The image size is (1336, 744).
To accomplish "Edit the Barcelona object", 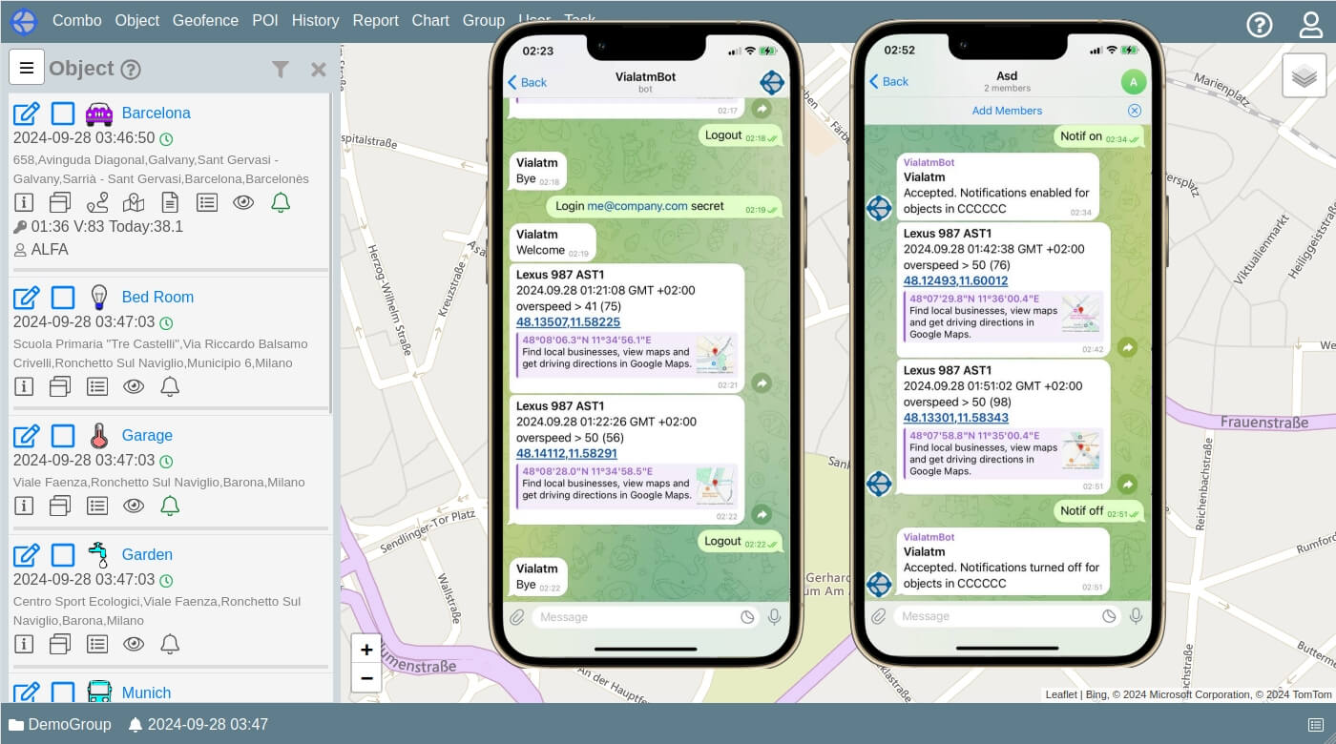I will (27, 114).
